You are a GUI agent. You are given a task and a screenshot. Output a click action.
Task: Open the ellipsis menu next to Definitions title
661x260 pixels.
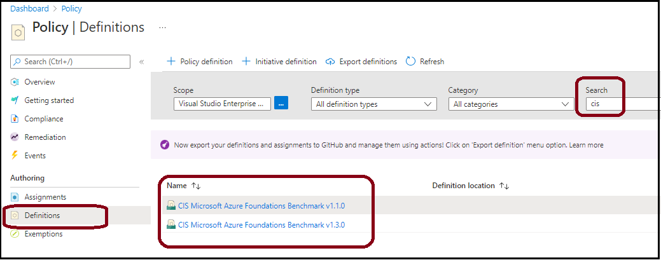[162, 27]
